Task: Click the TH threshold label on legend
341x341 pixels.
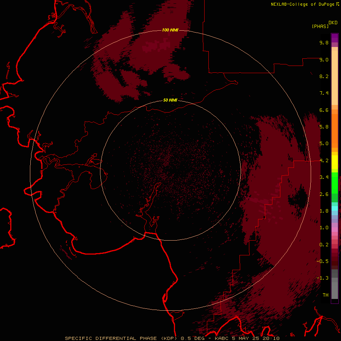Action: (x=325, y=295)
